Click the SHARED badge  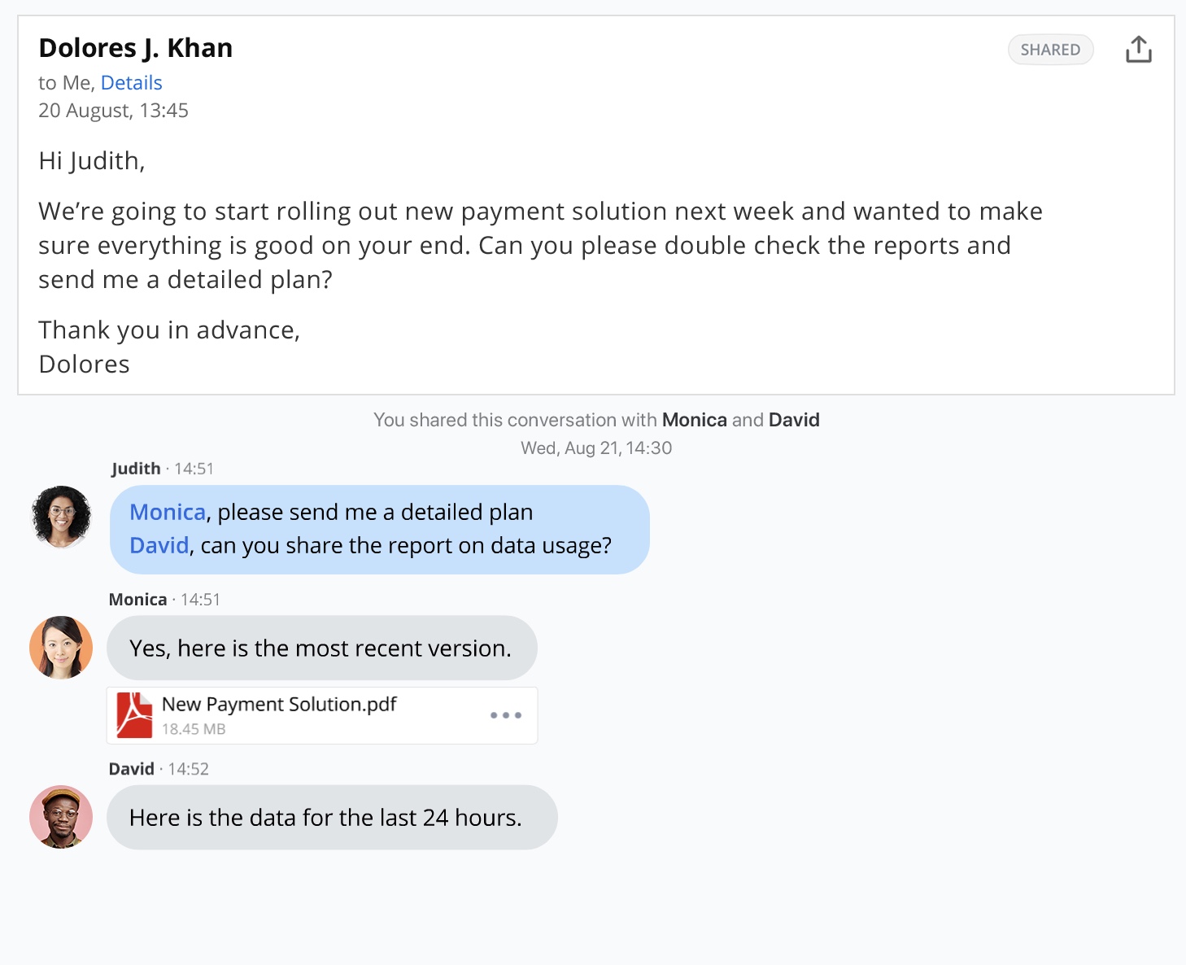(1050, 50)
